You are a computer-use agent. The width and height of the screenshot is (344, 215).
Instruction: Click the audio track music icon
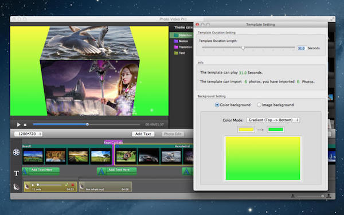coord(16,187)
